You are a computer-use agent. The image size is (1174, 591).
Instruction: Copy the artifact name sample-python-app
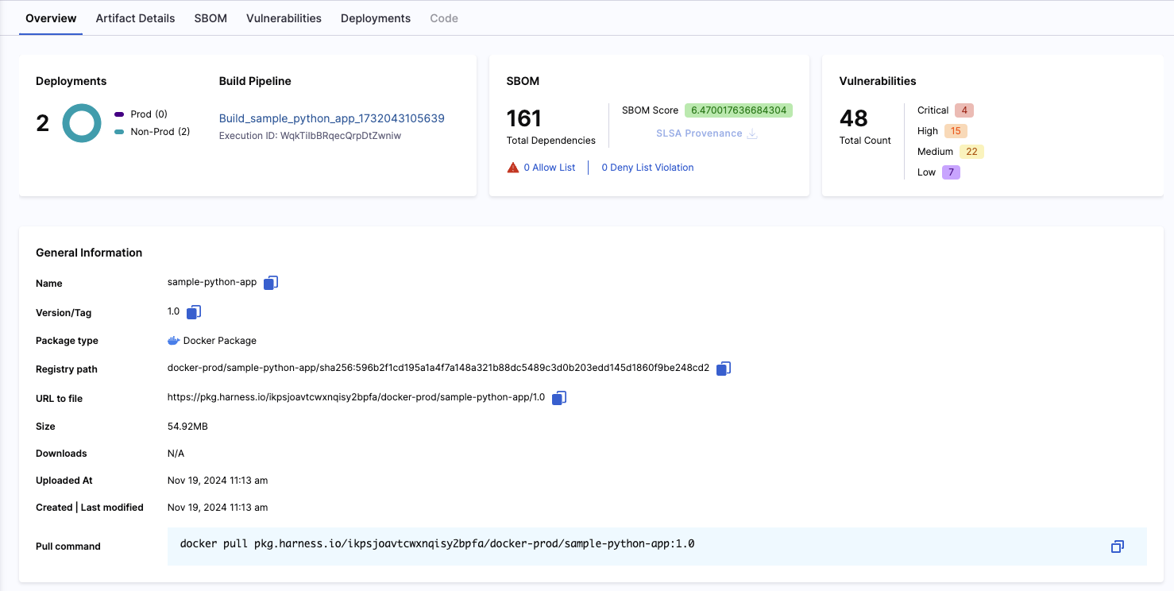tap(271, 283)
